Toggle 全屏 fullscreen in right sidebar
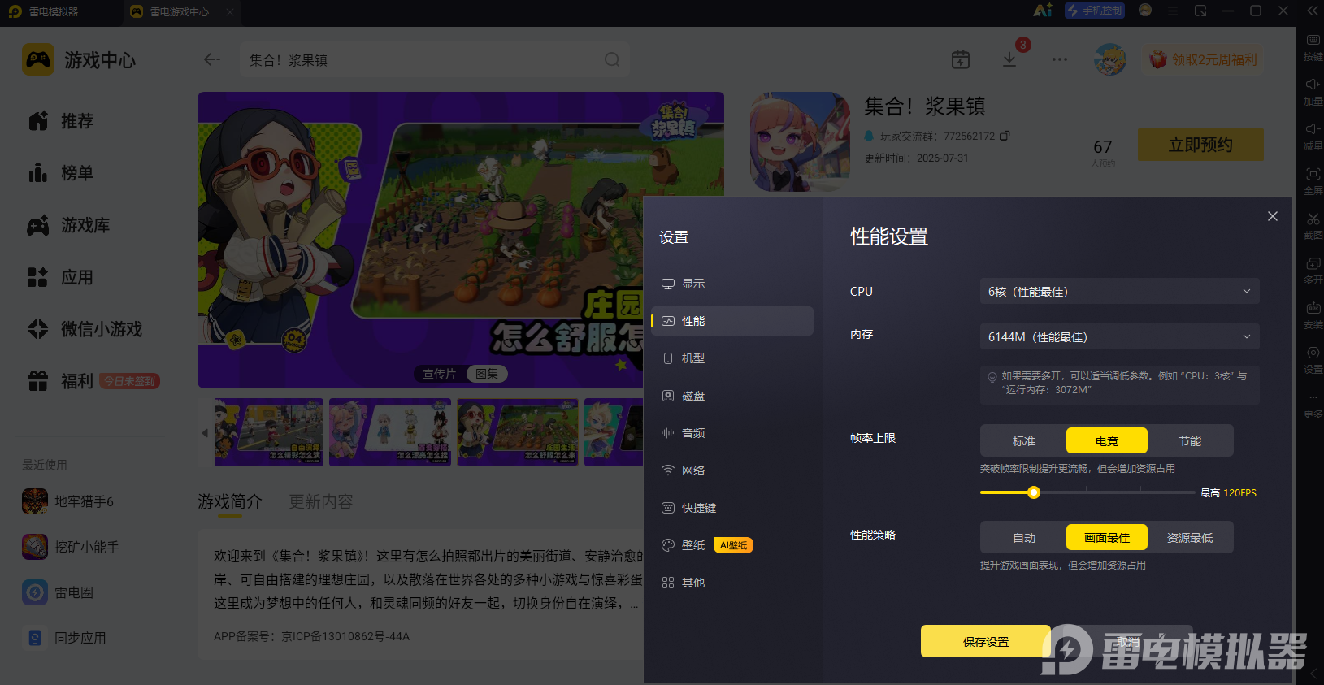 coord(1313,180)
